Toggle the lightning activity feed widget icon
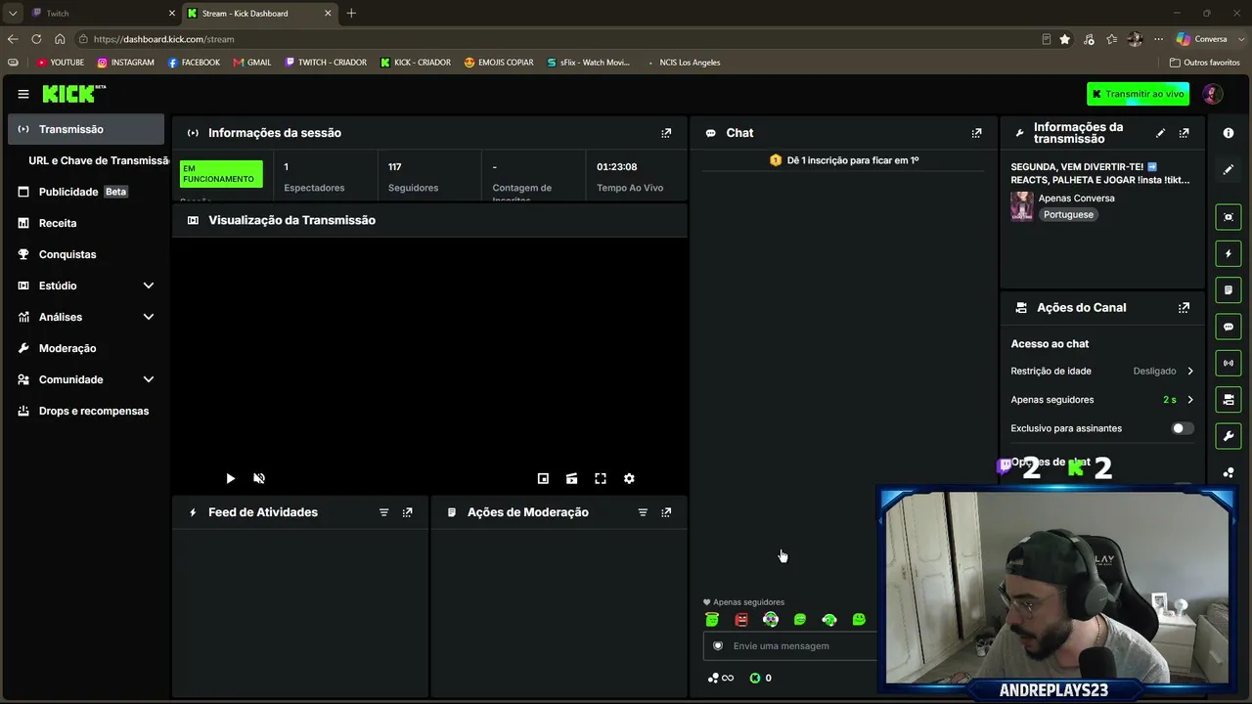Screen dimensions: 1252x704 pyautogui.click(x=1229, y=254)
